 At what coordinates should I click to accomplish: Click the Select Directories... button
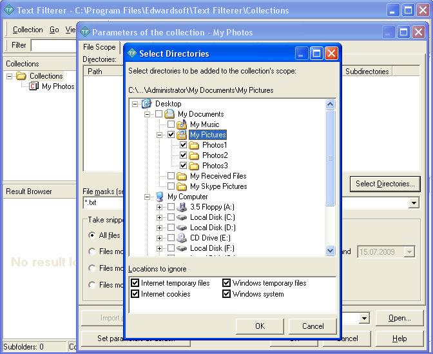click(385, 184)
